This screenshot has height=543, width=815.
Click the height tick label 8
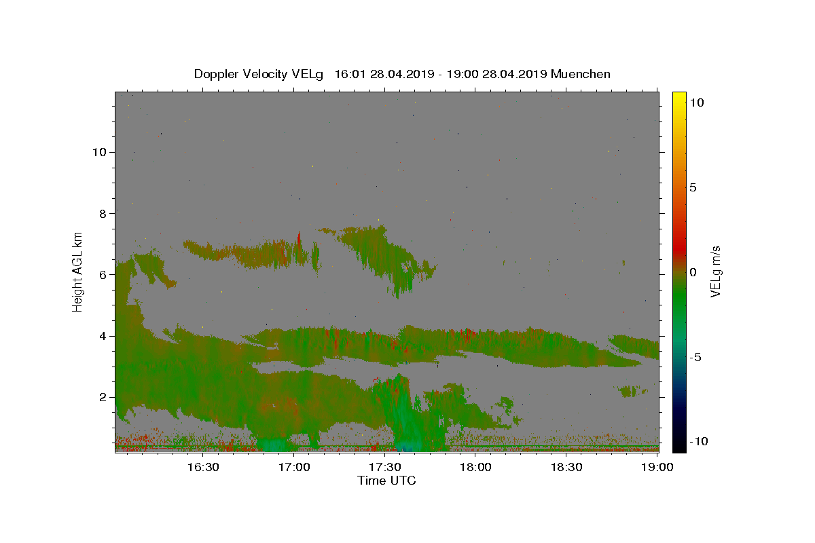(101, 213)
